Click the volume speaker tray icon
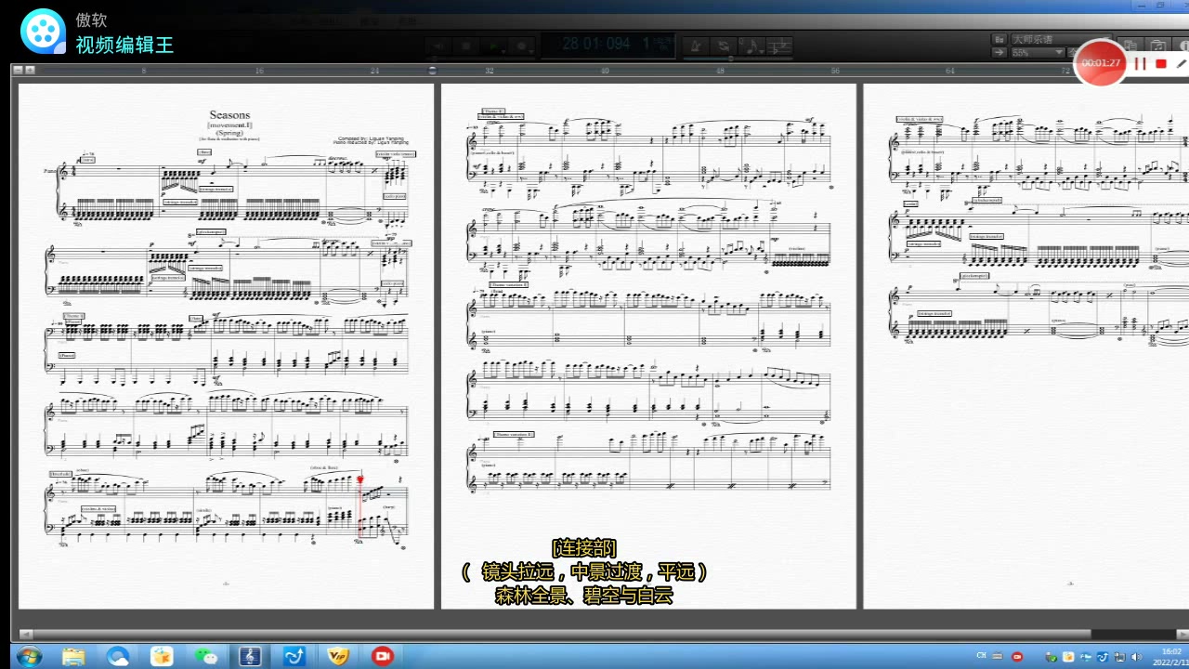1189x669 pixels. (x=1137, y=657)
